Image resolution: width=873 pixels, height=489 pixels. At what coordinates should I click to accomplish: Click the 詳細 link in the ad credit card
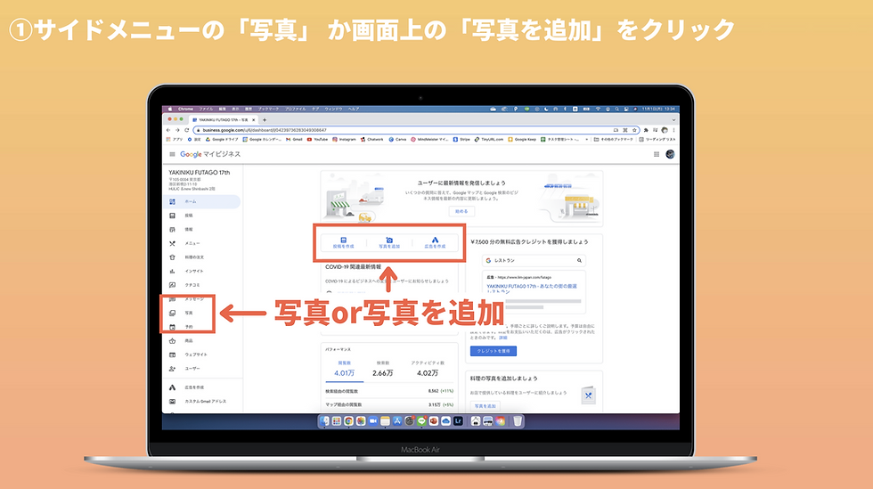[503, 338]
